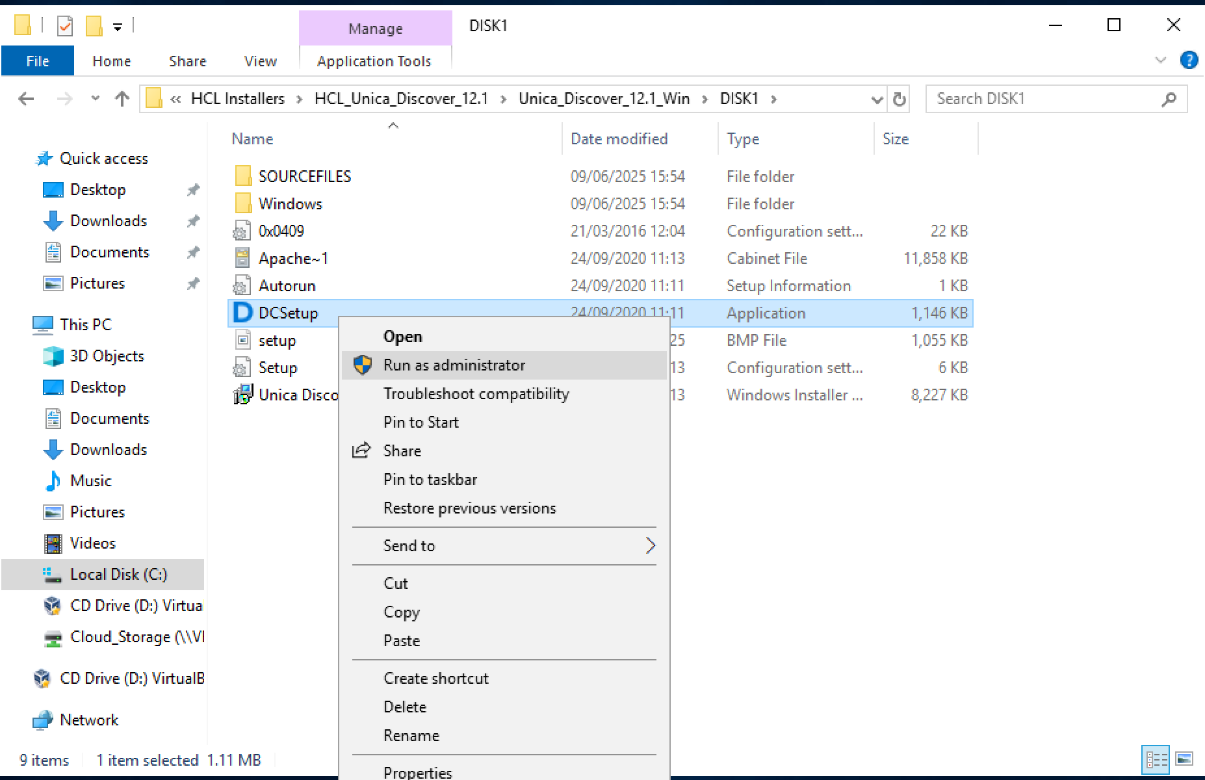1205x780 pixels.
Task: Go up one folder level
Action: pos(122,99)
